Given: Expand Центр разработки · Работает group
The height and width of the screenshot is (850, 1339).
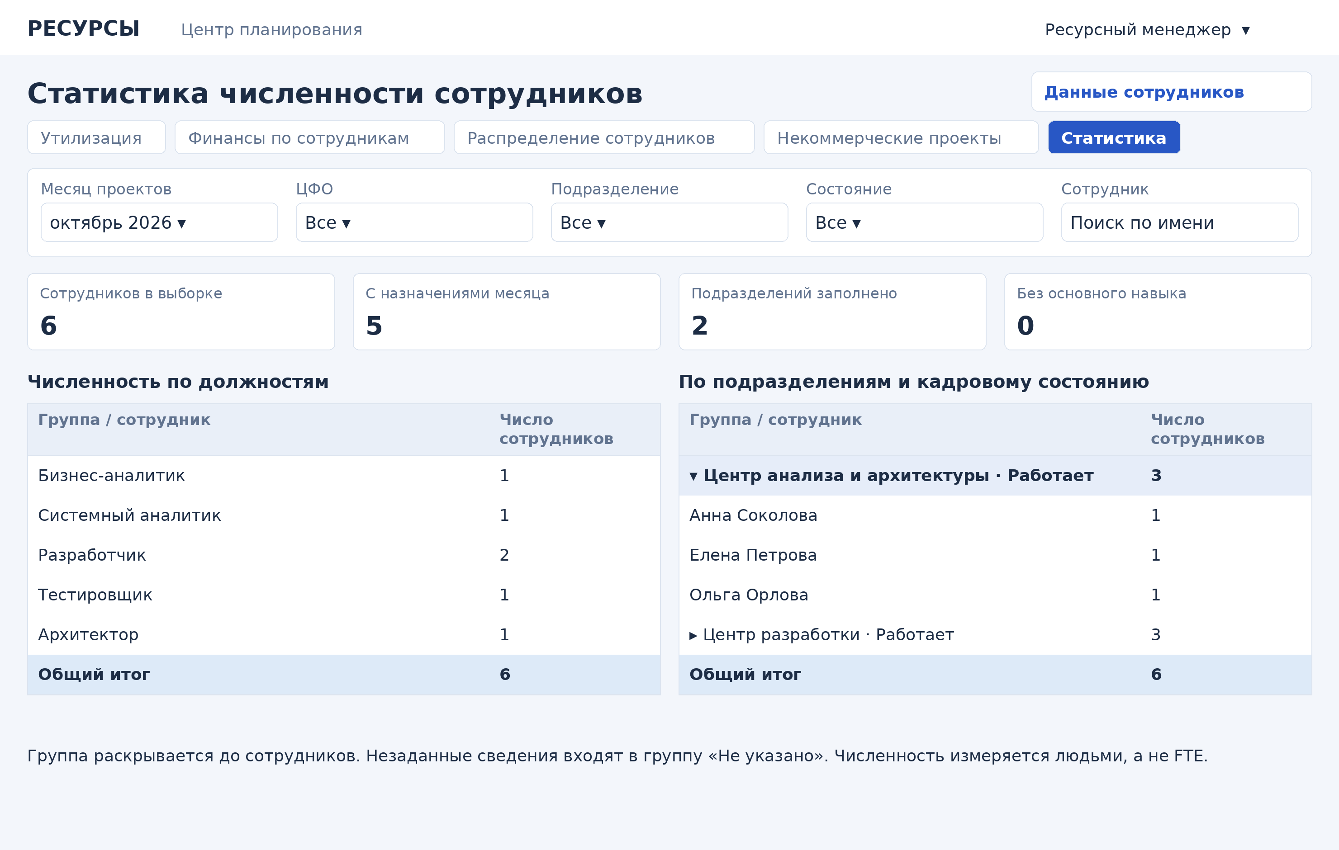Looking at the screenshot, I should pos(995,634).
